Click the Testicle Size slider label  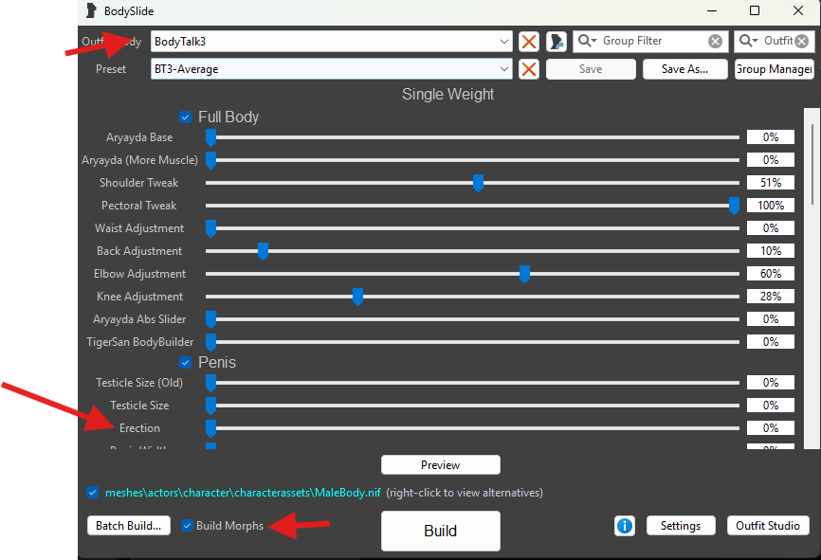[x=139, y=406]
